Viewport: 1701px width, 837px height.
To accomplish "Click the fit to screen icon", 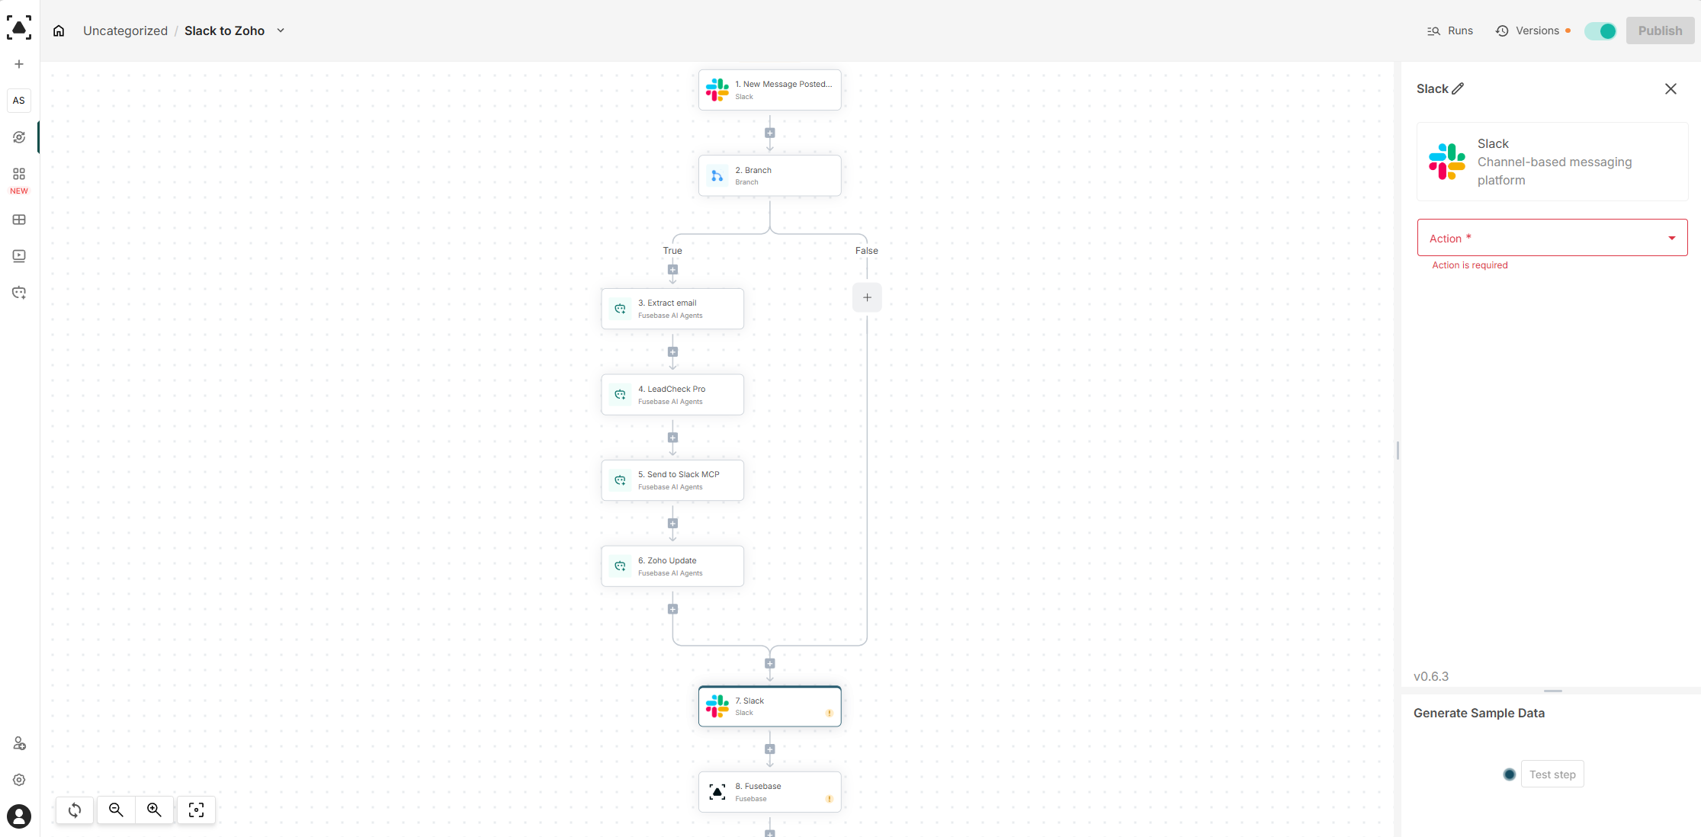I will click(x=196, y=810).
